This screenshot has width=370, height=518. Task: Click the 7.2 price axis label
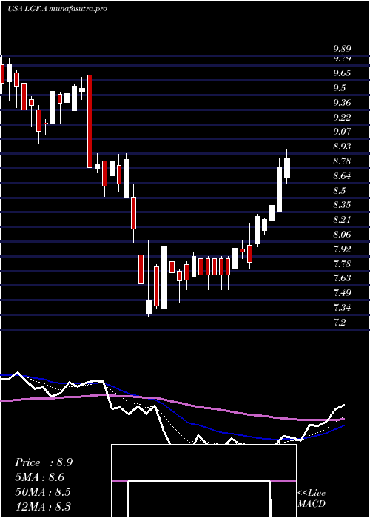click(x=340, y=323)
